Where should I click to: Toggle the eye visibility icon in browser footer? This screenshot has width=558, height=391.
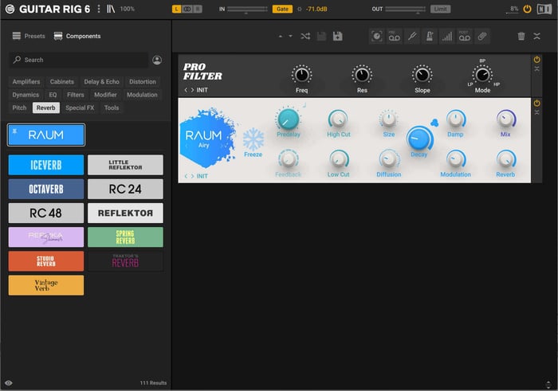point(9,383)
